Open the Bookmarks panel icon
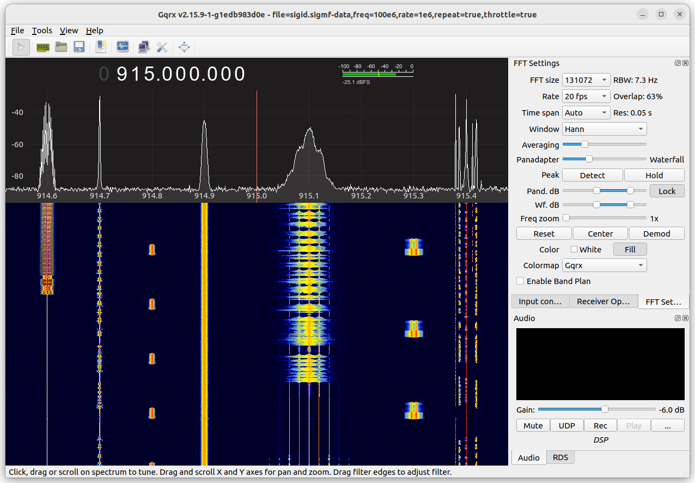This screenshot has width=695, height=483. pyautogui.click(x=101, y=47)
